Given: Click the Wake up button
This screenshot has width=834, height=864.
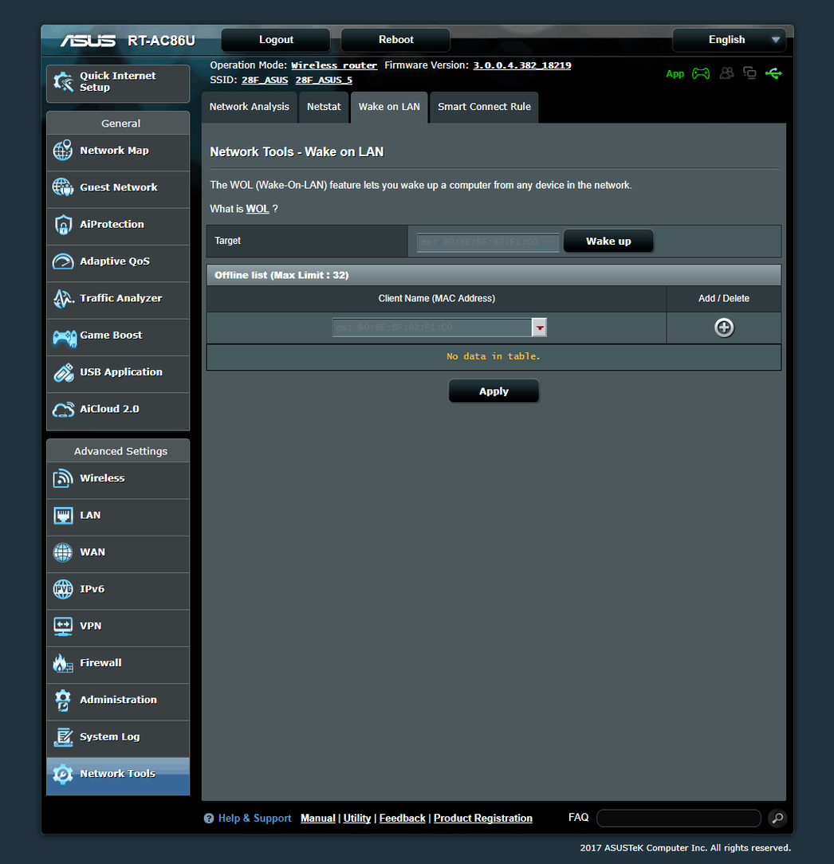Looking at the screenshot, I should click(608, 242).
